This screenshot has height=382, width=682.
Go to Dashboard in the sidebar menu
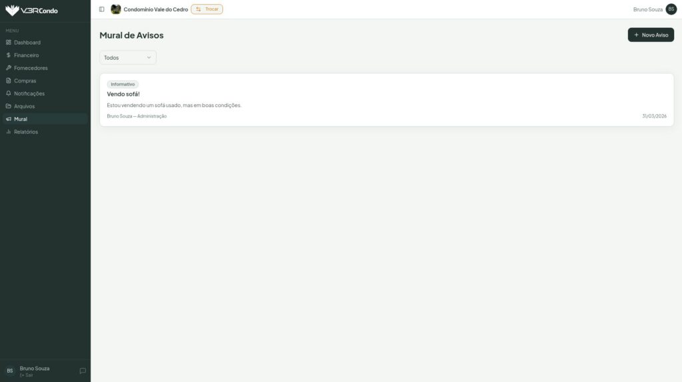point(27,43)
